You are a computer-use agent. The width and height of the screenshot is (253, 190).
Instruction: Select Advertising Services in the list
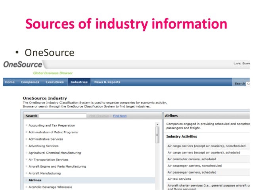(43, 146)
